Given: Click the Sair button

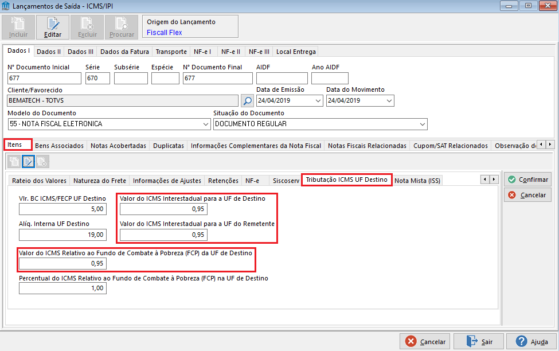Looking at the screenshot, I should pyautogui.click(x=478, y=342).
